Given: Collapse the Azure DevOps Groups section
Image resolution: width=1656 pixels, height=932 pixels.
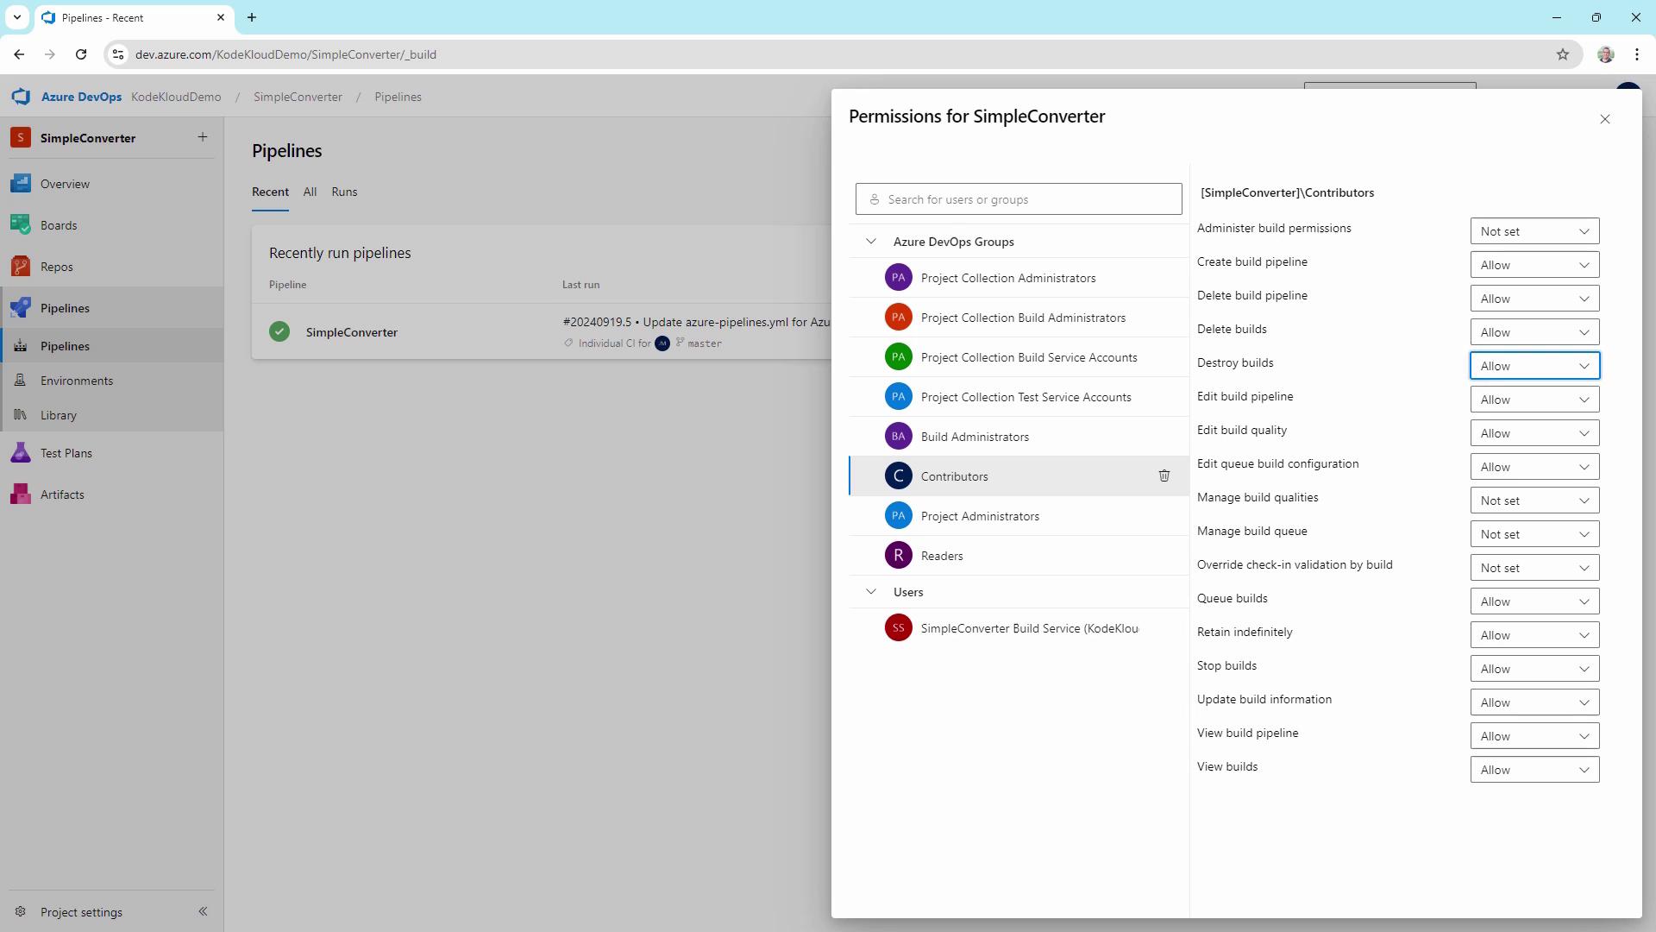Looking at the screenshot, I should 871,242.
